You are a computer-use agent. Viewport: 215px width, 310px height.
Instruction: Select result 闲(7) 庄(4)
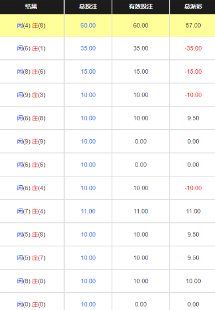(31, 211)
